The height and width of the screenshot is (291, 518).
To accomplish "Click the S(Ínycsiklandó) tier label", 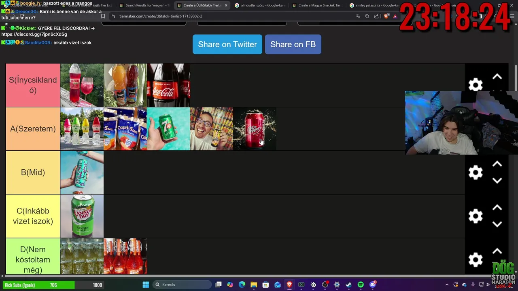I will point(33,85).
